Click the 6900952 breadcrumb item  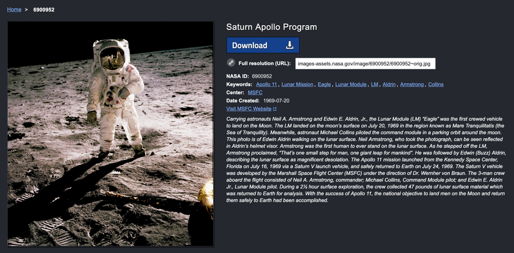tap(44, 9)
